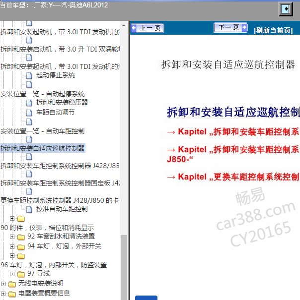Select 97 导线 label
300x300 pixels.
tap(39, 273)
